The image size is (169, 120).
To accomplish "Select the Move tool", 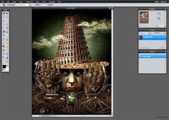I will tap(7, 13).
